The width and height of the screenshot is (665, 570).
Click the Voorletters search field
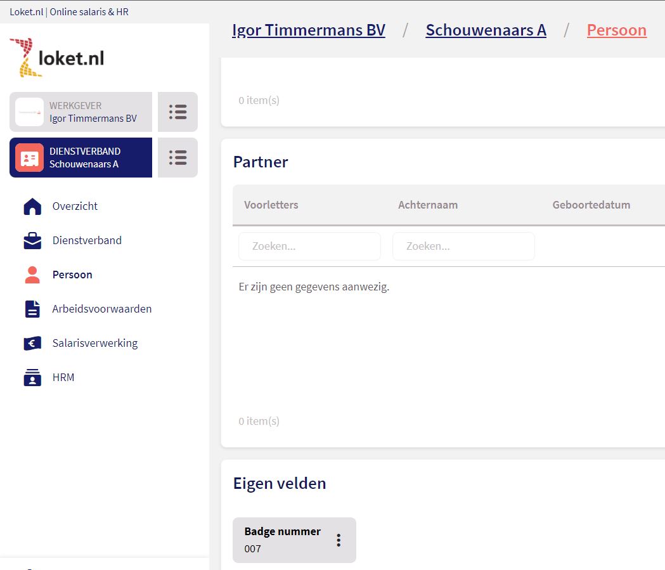(309, 247)
